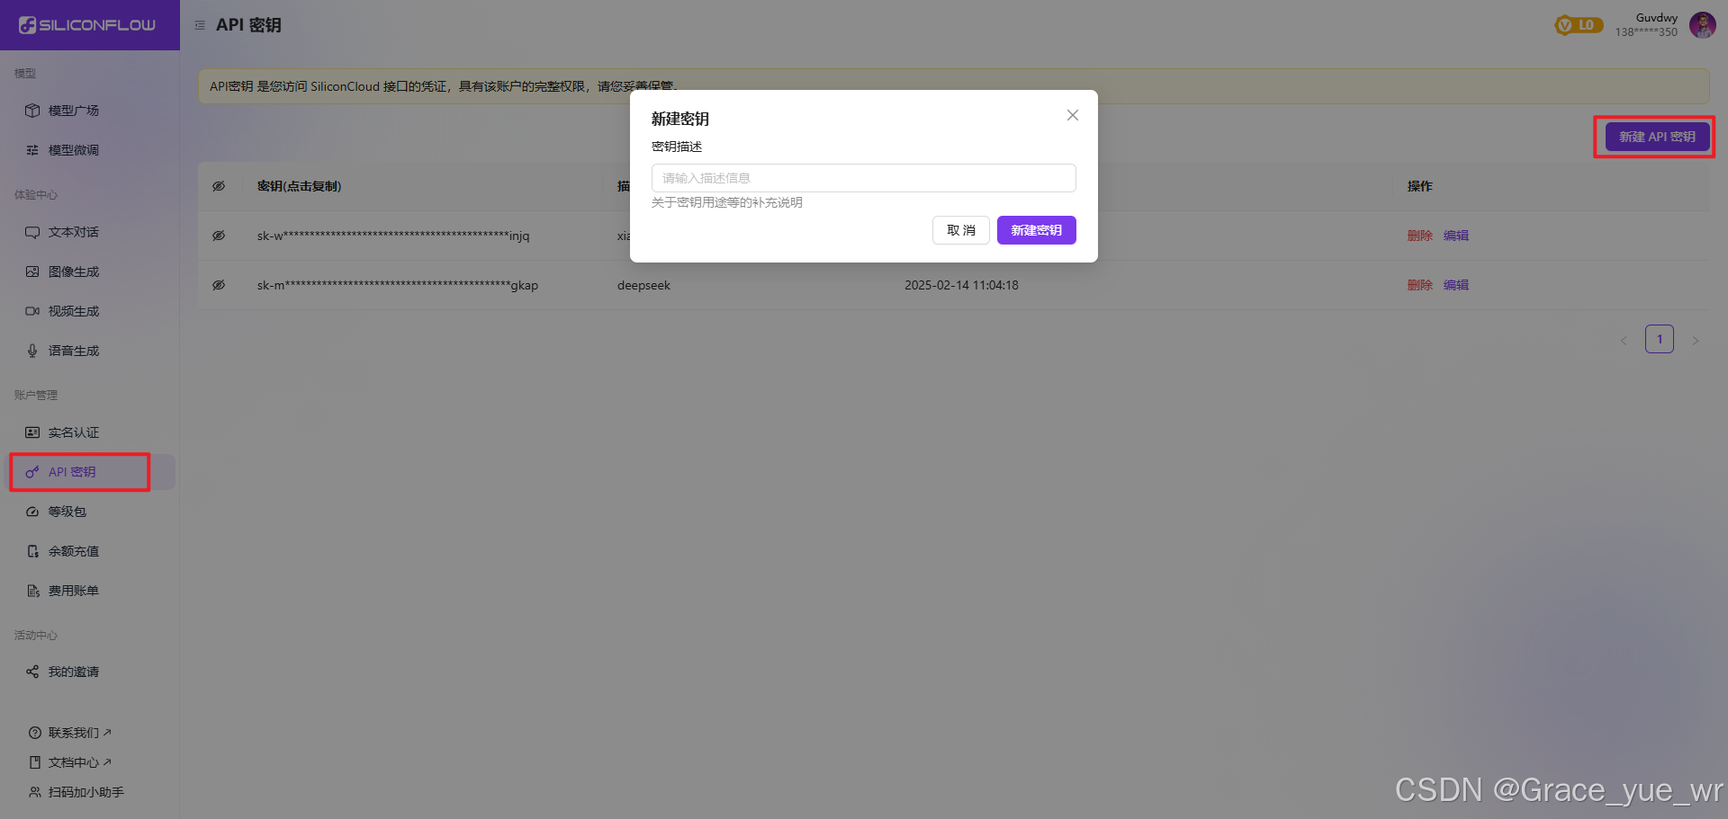Toggle visibility of the sk-w key
Viewport: 1728px width, 819px height.
point(219,236)
